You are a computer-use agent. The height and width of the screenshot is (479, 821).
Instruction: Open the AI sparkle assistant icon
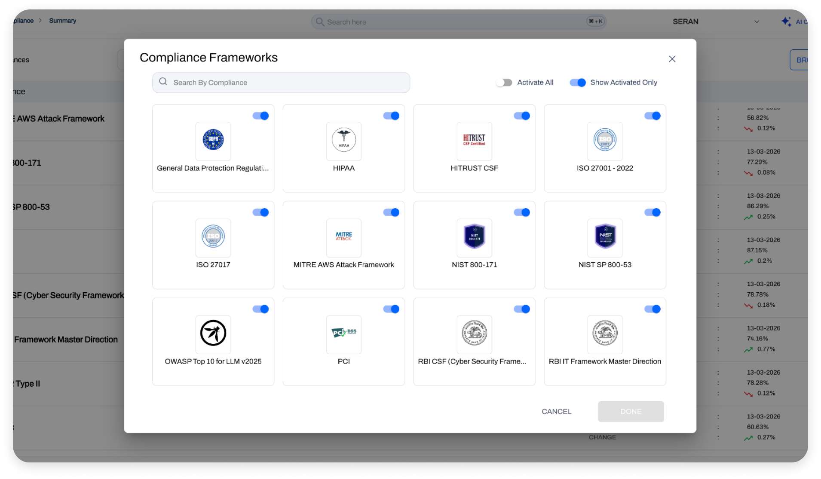pos(786,21)
